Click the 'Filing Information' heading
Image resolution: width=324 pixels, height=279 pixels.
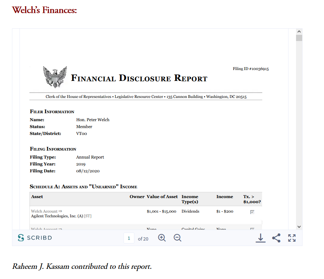click(53, 149)
